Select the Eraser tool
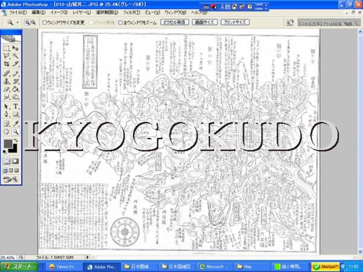363x272 pixels. [x=7, y=89]
